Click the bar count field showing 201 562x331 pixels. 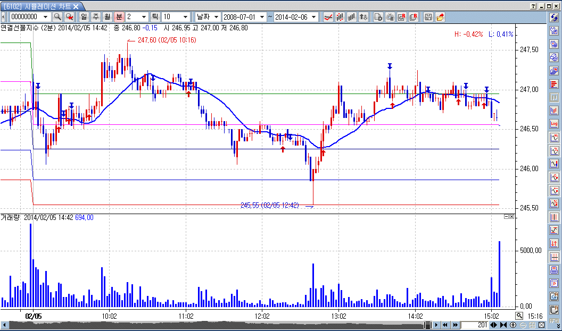(x=475, y=325)
